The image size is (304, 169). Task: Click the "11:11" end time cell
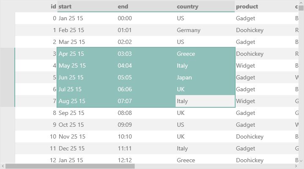click(146, 148)
